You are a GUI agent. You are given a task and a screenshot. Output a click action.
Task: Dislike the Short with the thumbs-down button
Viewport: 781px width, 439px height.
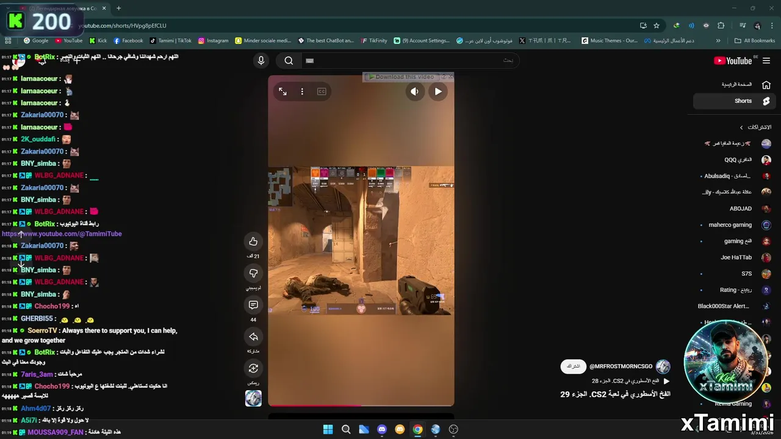(x=253, y=273)
